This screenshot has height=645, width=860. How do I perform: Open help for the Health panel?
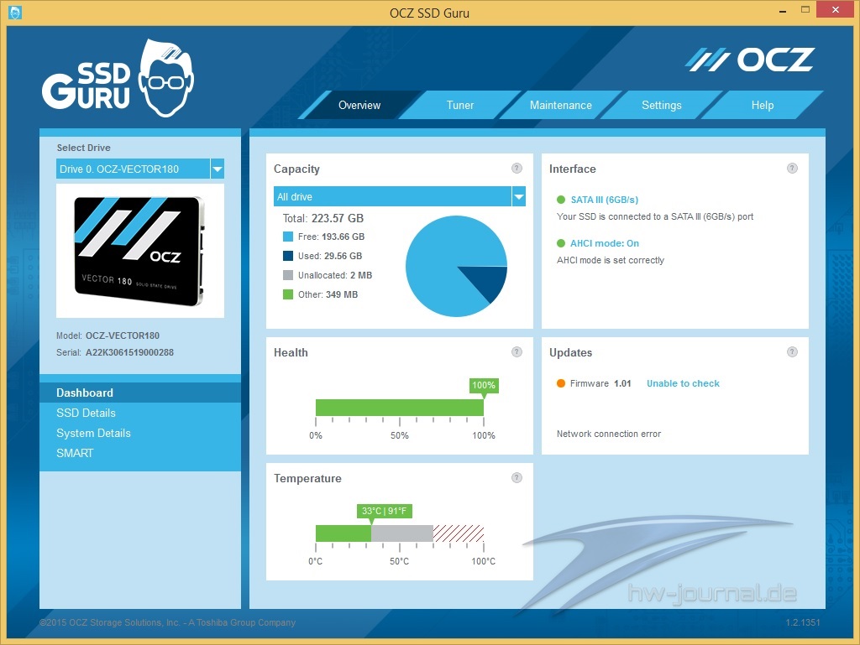tap(517, 352)
